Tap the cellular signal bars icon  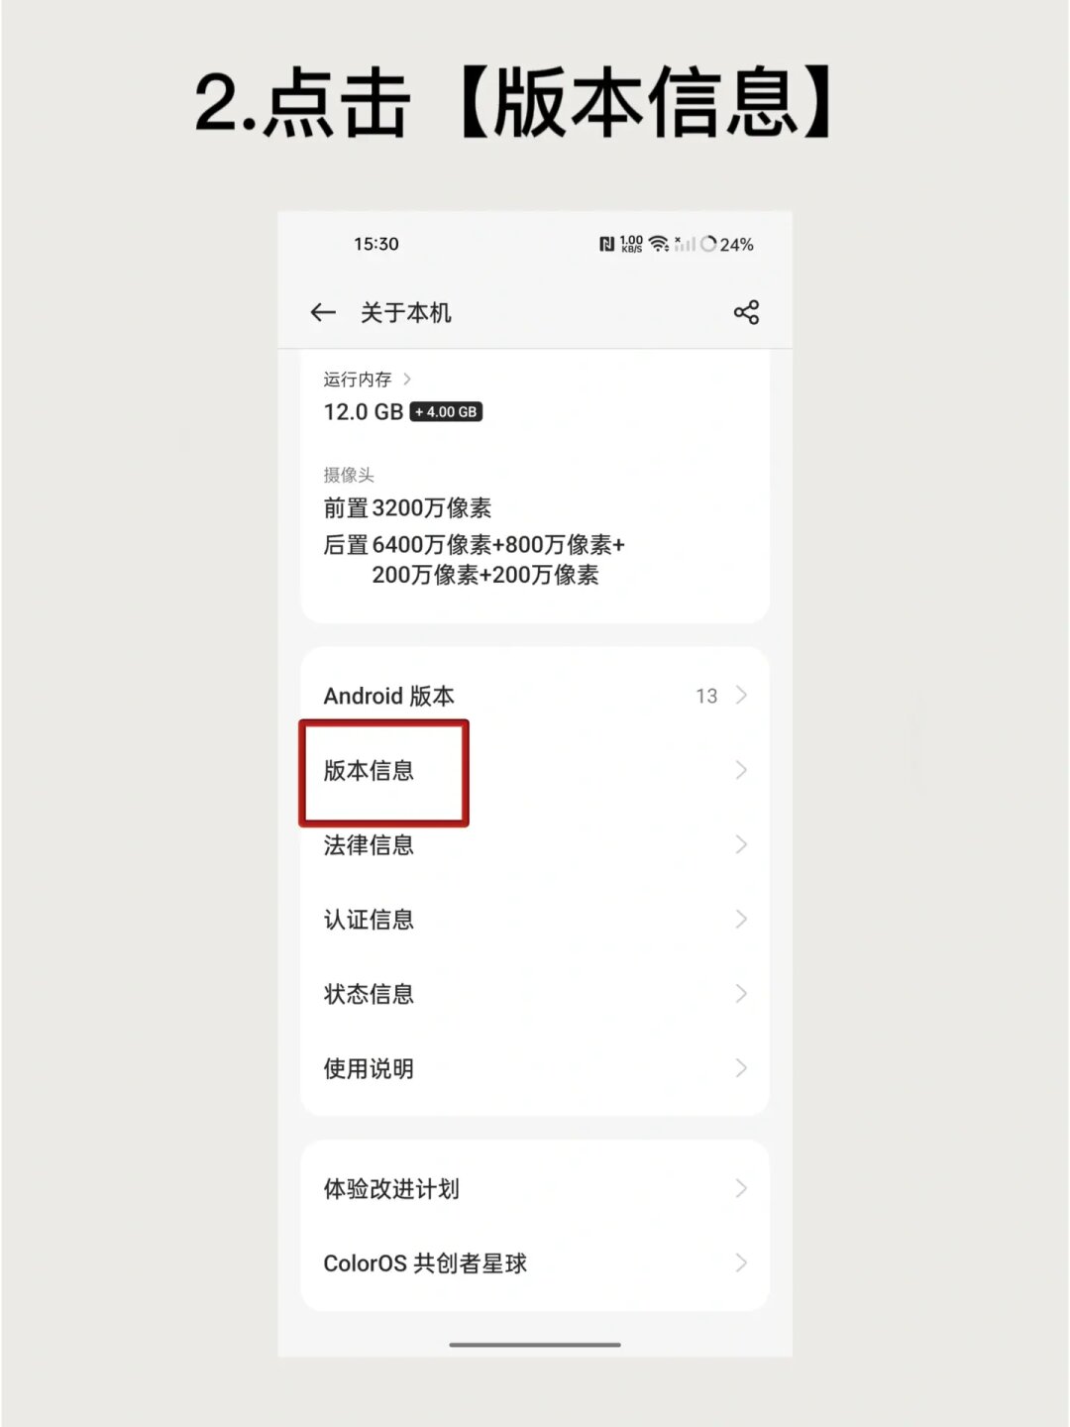[x=685, y=244]
